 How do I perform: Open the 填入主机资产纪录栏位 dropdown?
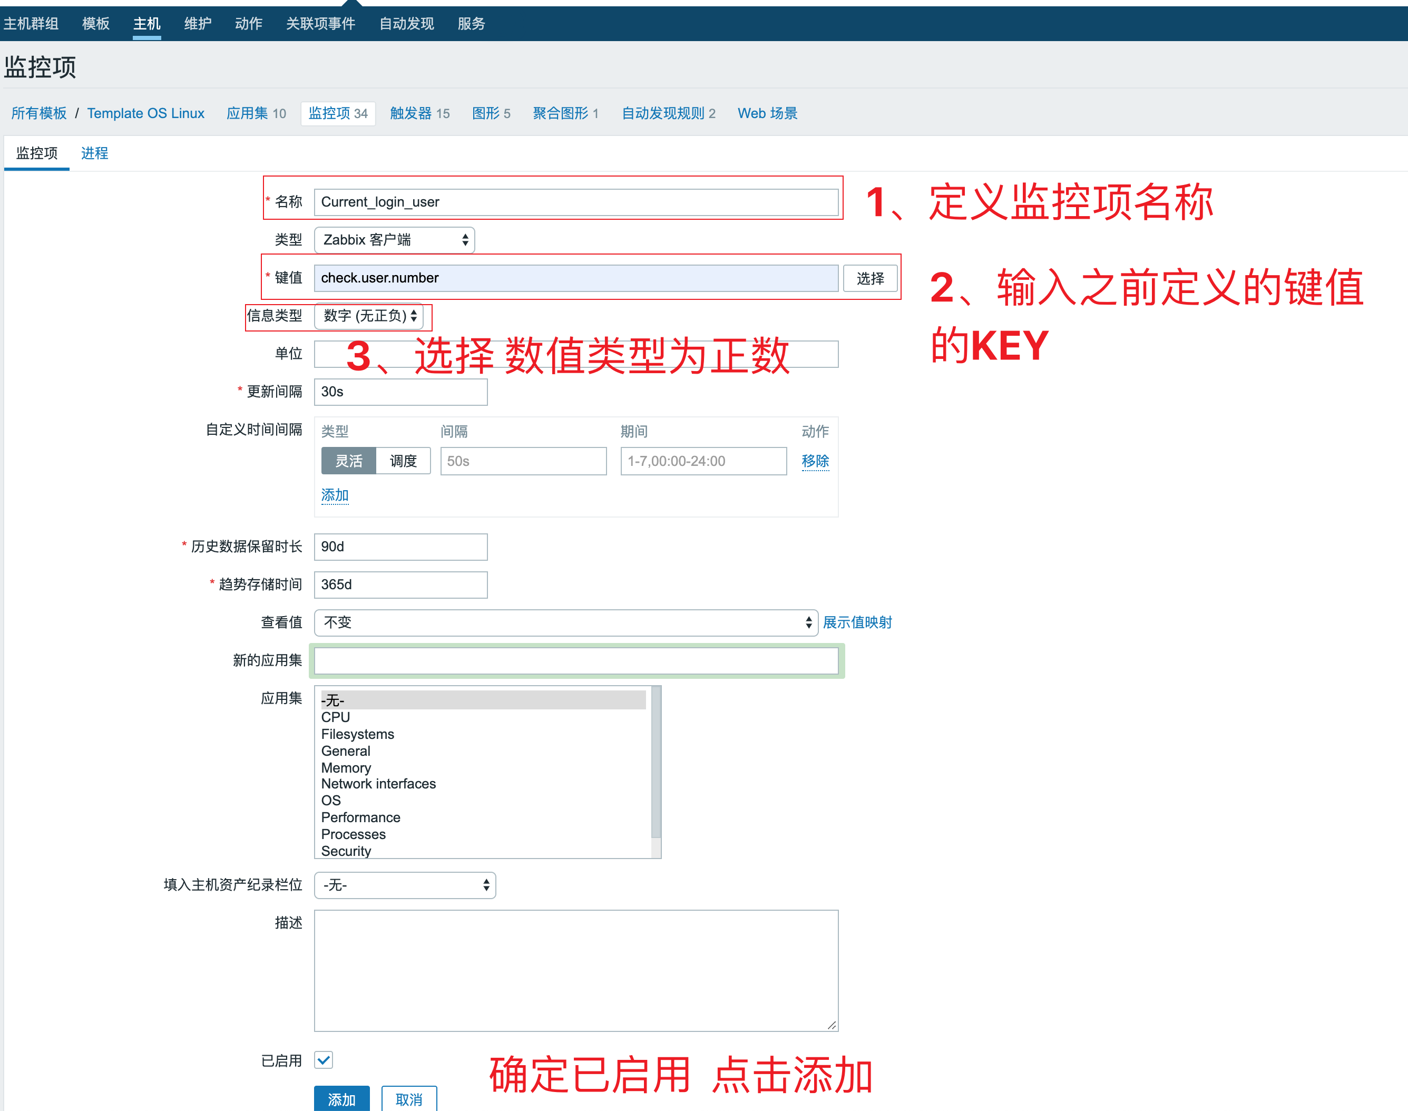pyautogui.click(x=405, y=885)
